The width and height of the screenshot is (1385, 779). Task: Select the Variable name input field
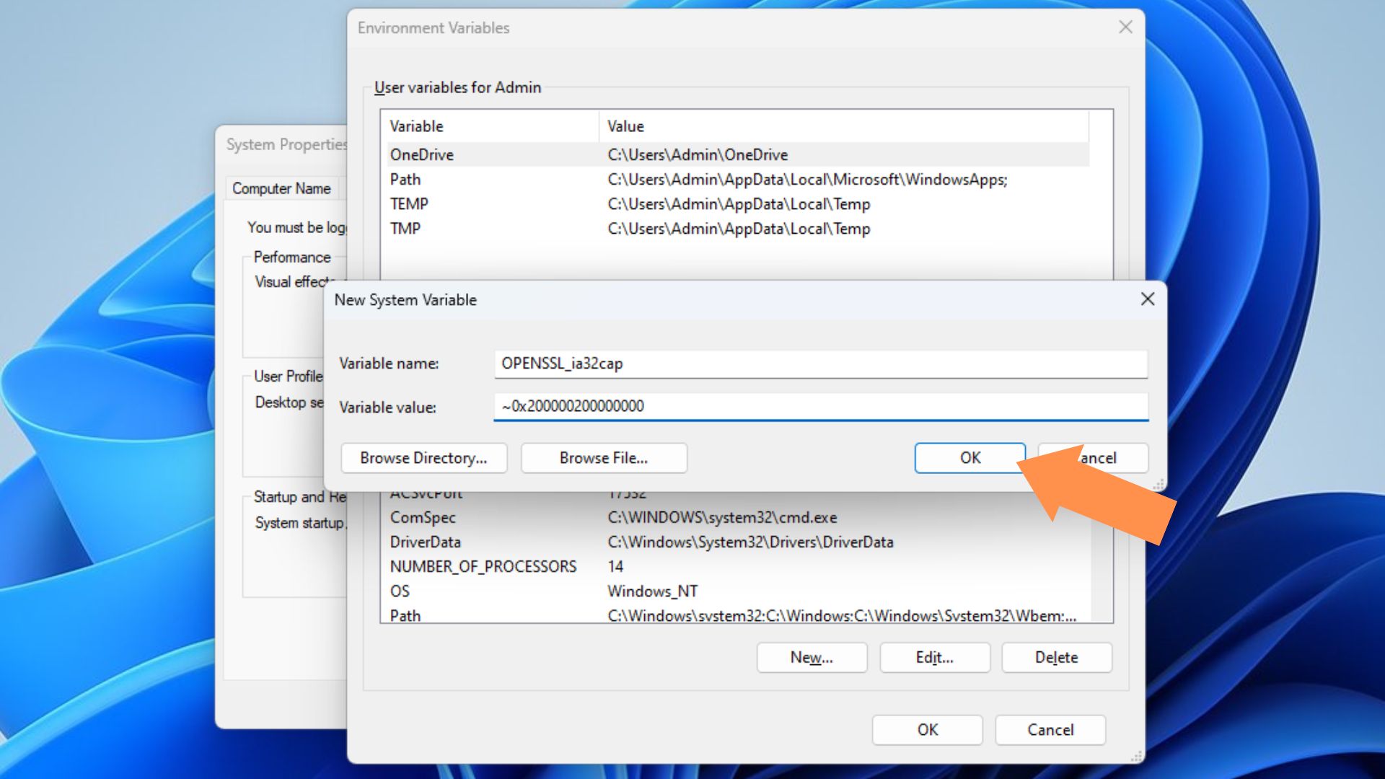pos(821,361)
